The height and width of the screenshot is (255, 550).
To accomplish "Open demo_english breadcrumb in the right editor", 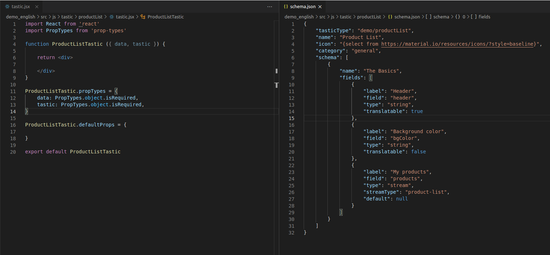I will click(299, 17).
